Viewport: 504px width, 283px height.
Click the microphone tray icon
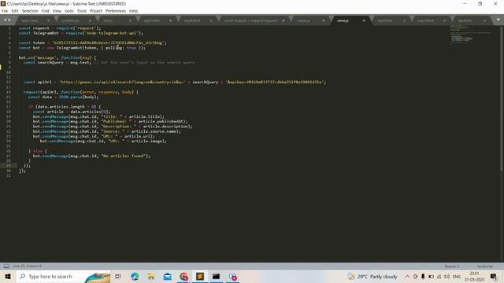pos(423,276)
